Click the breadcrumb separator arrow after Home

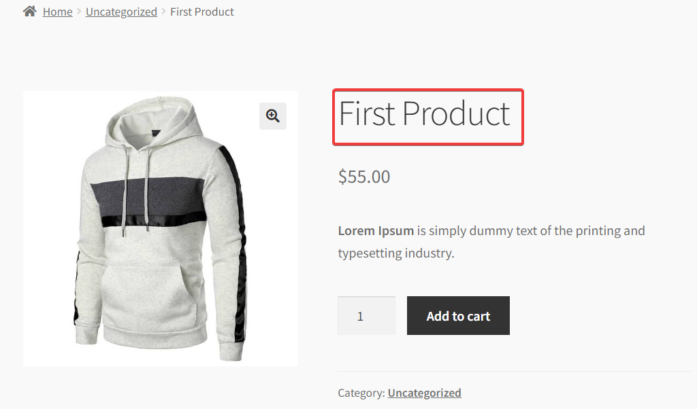click(78, 12)
